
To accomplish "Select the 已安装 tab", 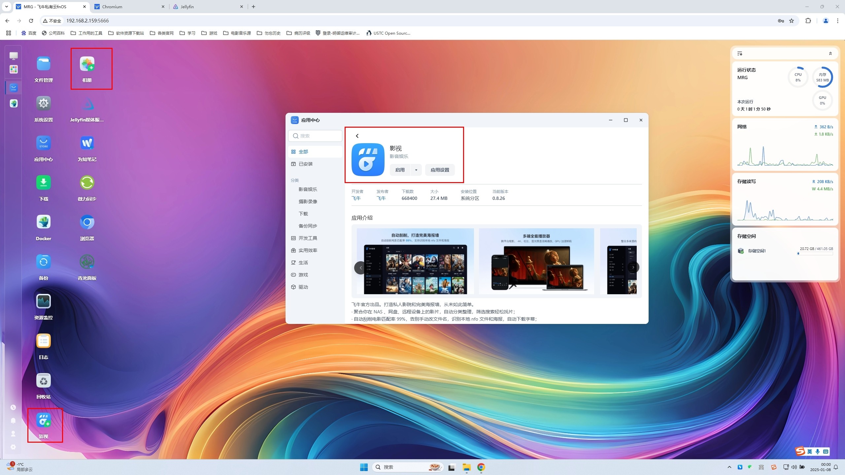I will [x=315, y=164].
